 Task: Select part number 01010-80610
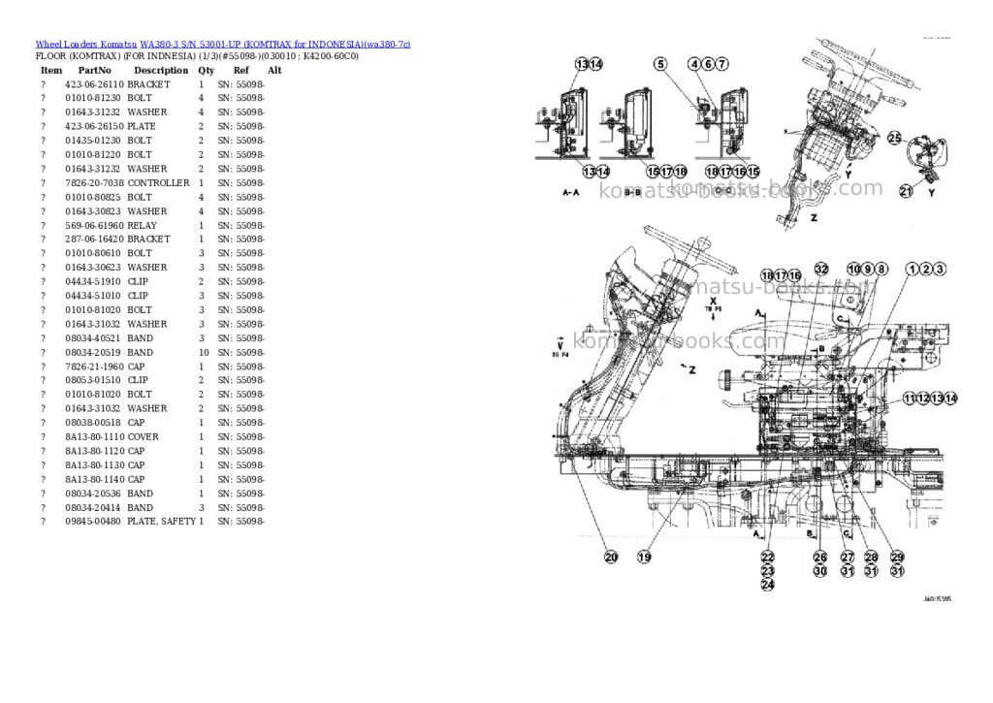92,253
